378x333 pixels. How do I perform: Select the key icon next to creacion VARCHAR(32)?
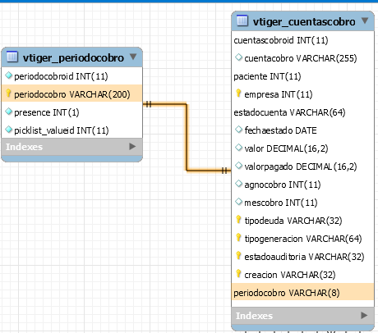pos(238,274)
